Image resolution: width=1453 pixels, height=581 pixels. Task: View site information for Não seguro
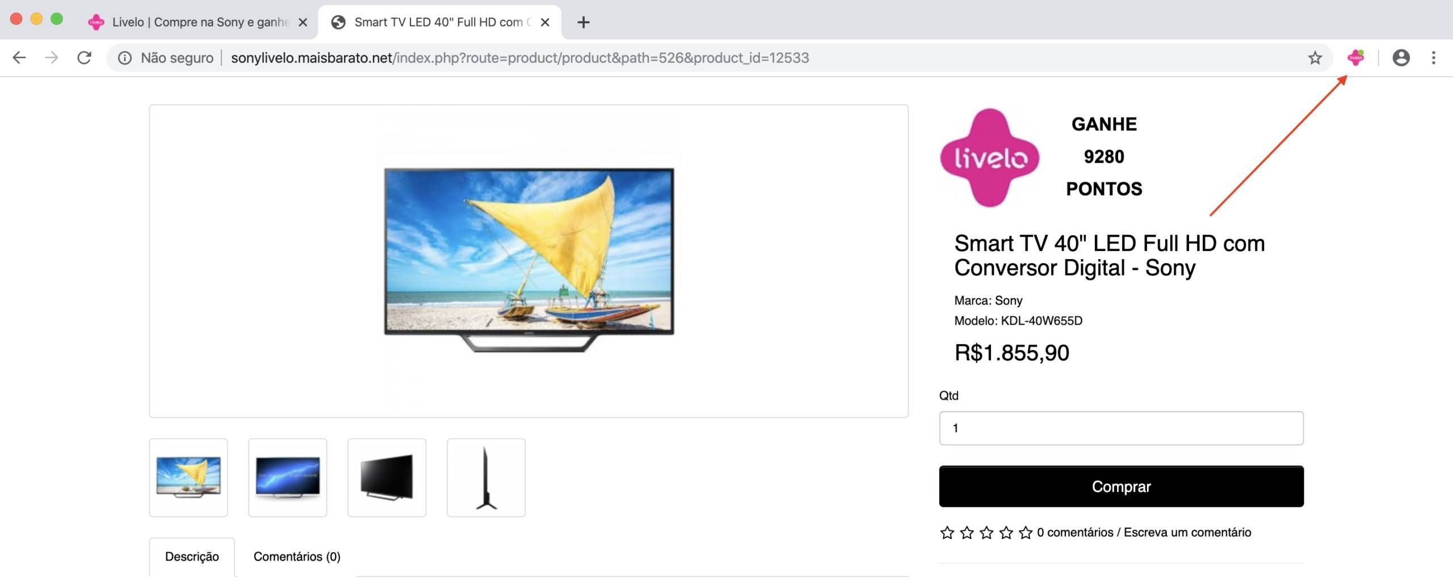tap(124, 57)
